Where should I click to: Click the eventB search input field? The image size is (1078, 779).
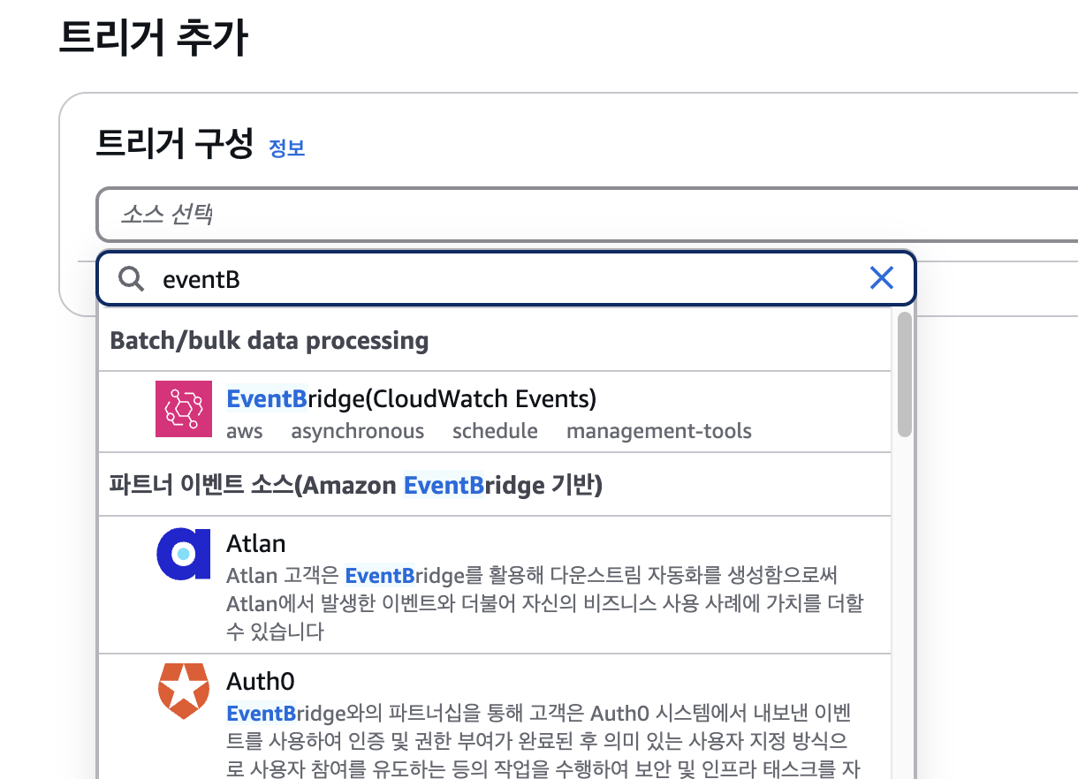pos(506,279)
